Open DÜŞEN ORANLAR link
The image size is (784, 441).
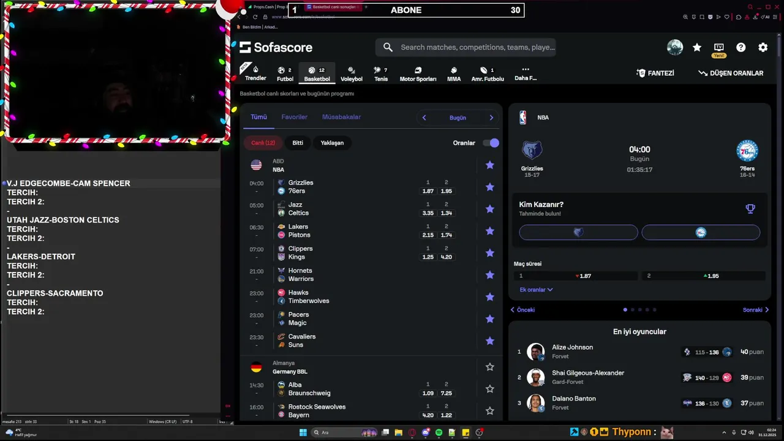[731, 73]
